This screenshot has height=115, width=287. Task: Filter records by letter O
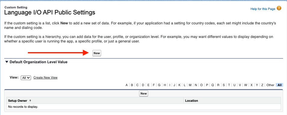tap(201, 85)
